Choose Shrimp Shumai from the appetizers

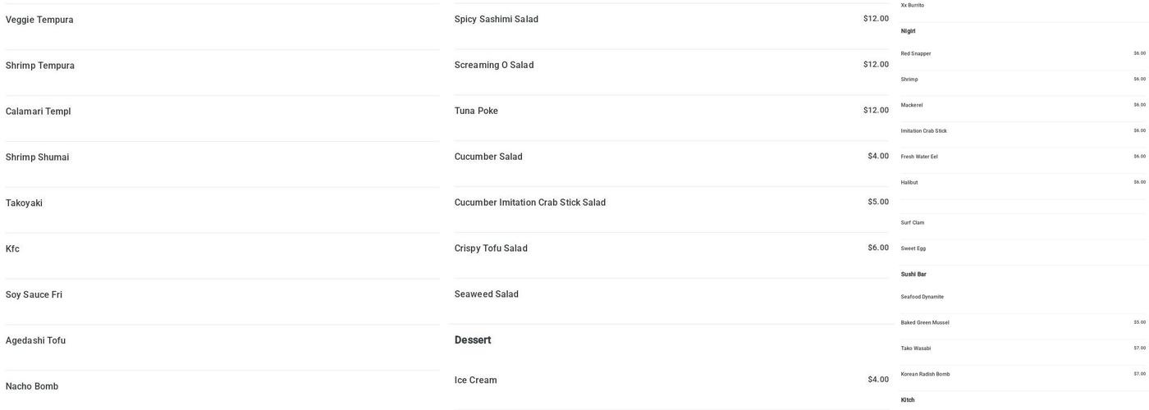[x=38, y=157]
